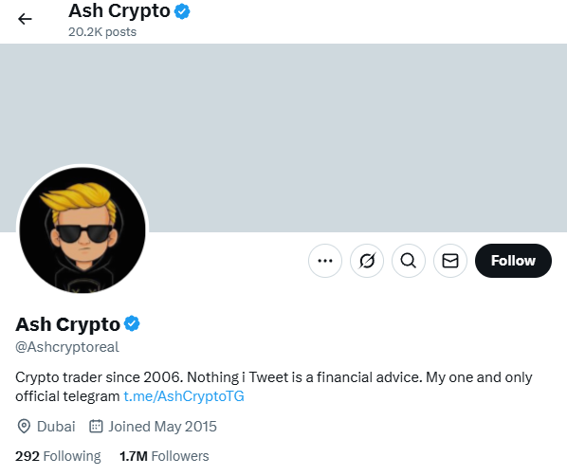The width and height of the screenshot is (567, 476).
Task: Click the Grok slashed-circle profile icon
Action: click(x=367, y=261)
